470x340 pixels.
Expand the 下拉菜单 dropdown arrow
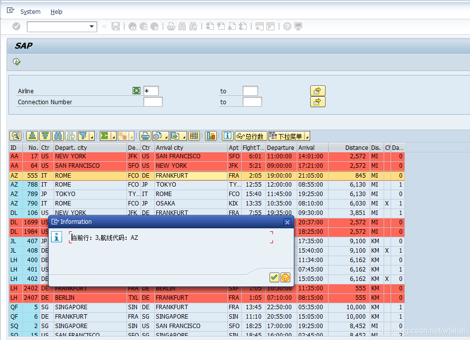click(x=307, y=136)
